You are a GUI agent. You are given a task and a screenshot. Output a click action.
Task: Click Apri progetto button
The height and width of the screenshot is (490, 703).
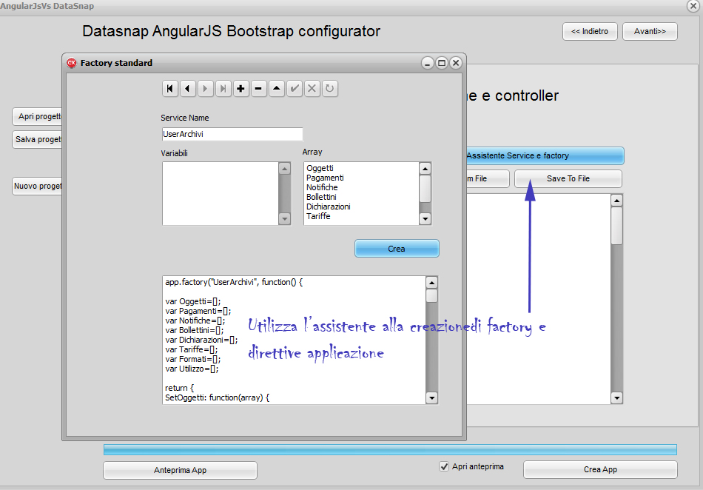click(x=37, y=116)
